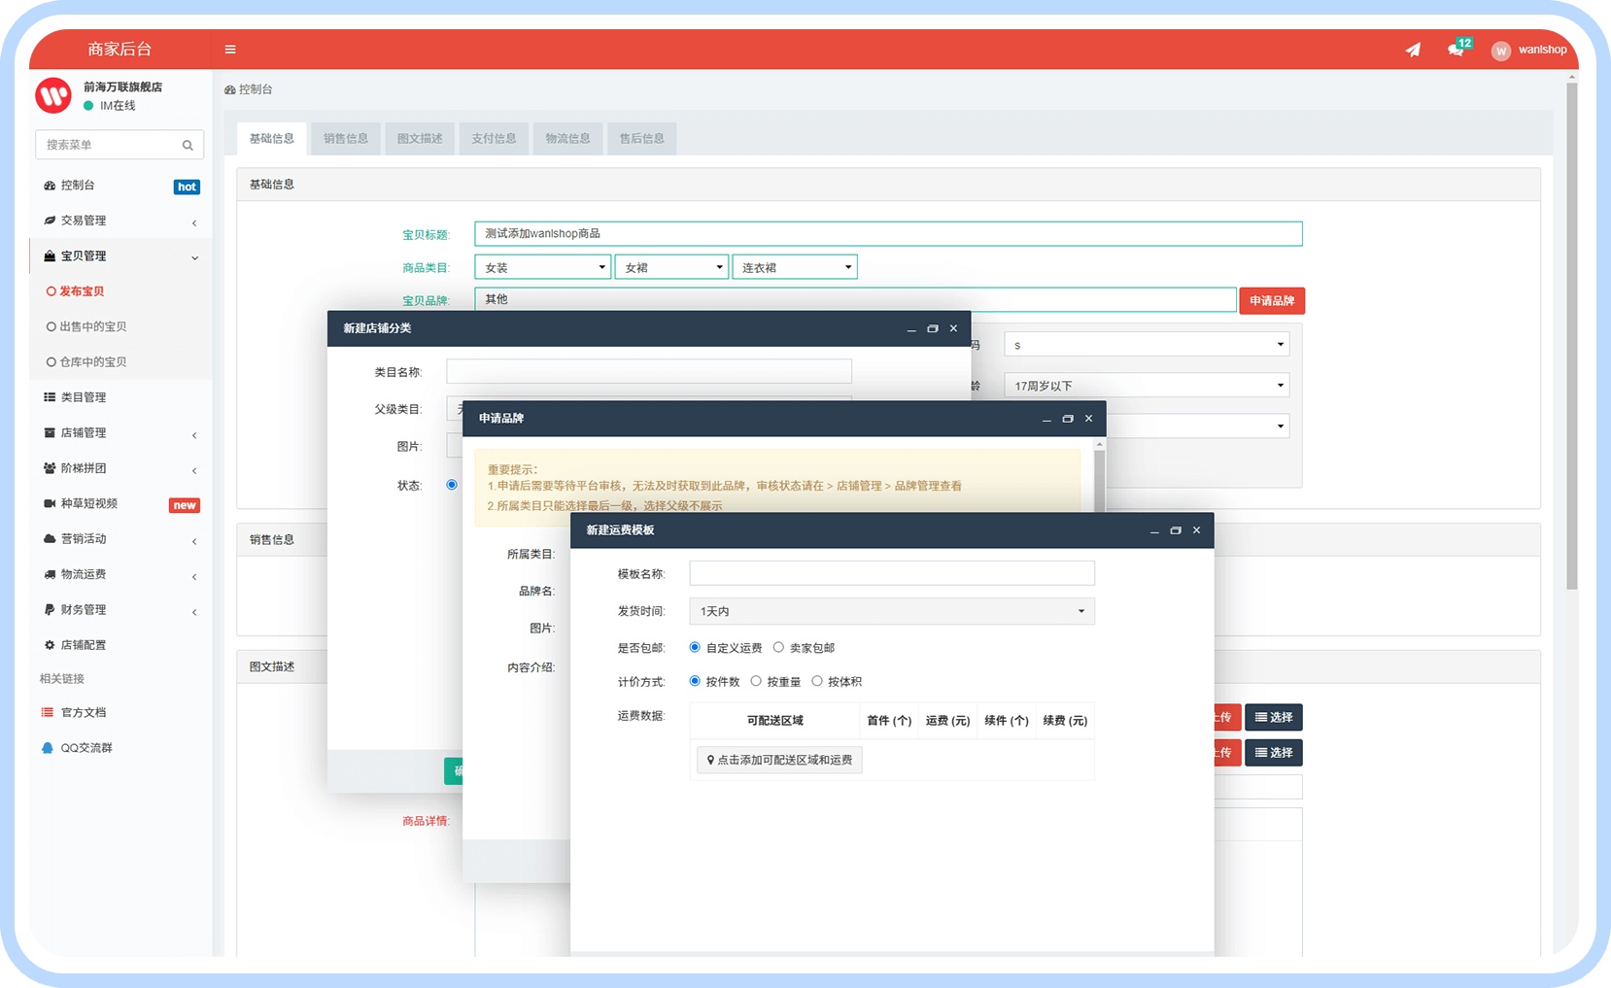
Task: Click the 模板名称 input field
Action: click(891, 573)
